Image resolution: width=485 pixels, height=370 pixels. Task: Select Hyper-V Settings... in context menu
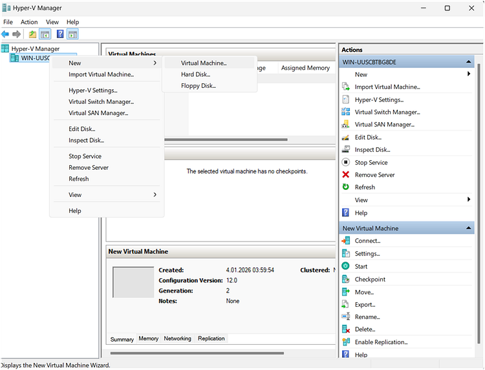(107, 90)
